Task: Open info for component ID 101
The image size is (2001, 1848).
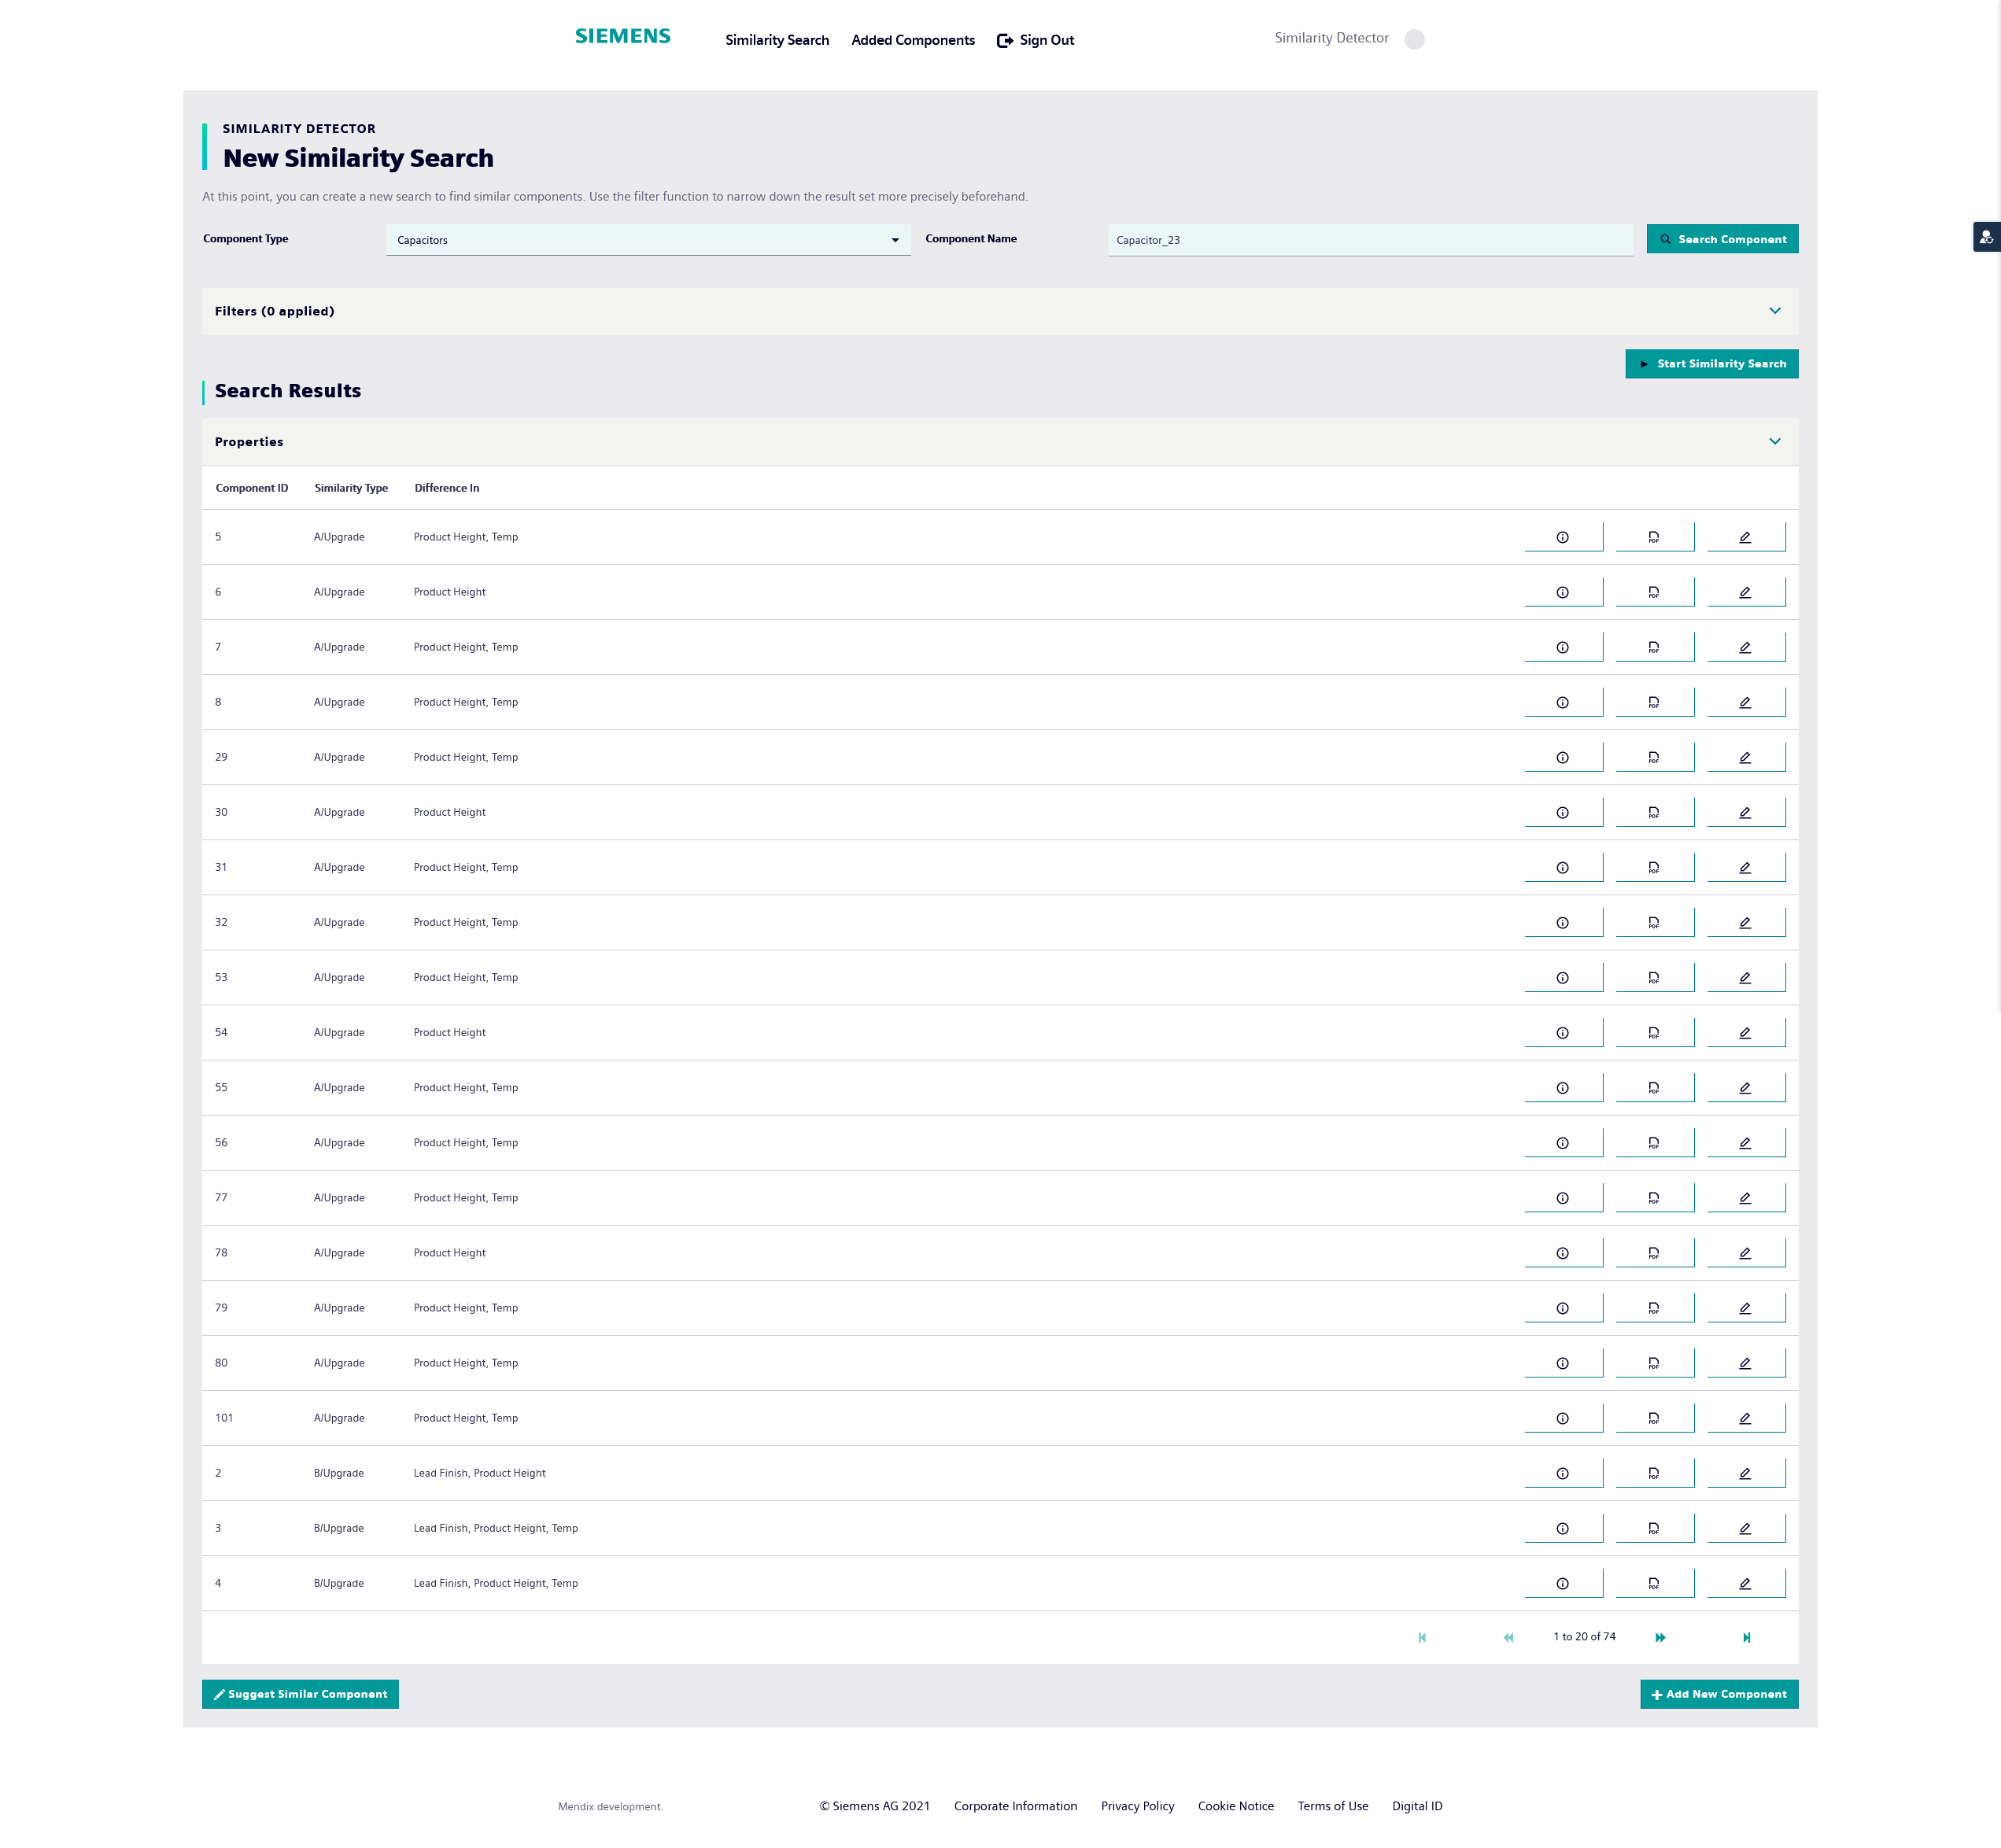Action: pos(1563,1417)
